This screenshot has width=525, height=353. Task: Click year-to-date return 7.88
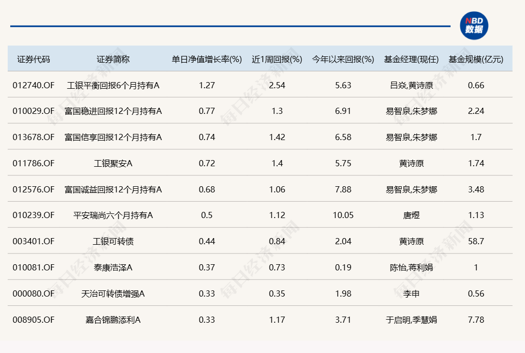343,189
